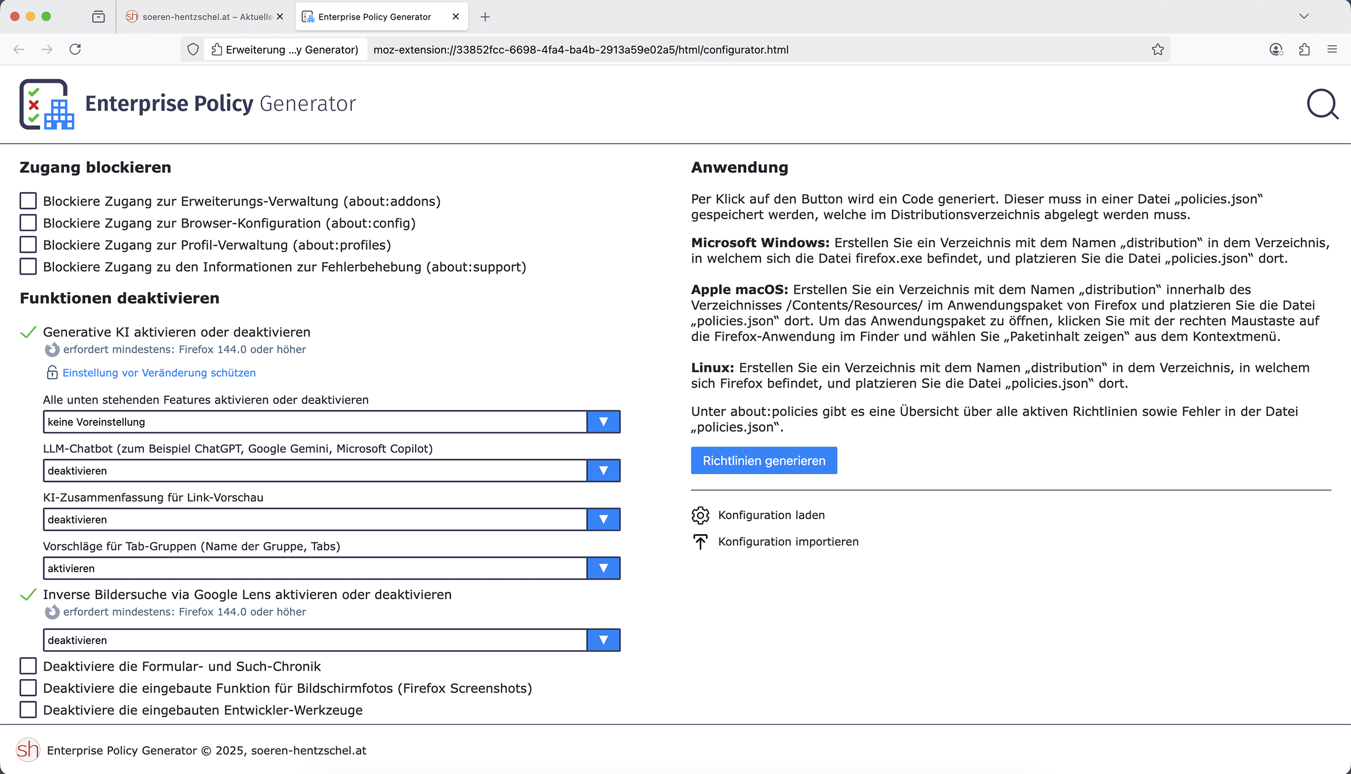Click the sh logo in the footer
The width and height of the screenshot is (1351, 774).
point(28,750)
